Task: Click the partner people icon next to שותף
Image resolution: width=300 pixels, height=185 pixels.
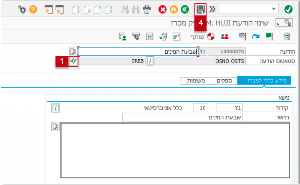Action: pyautogui.click(x=224, y=36)
